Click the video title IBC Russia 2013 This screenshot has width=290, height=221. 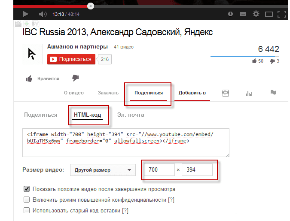[118, 32]
